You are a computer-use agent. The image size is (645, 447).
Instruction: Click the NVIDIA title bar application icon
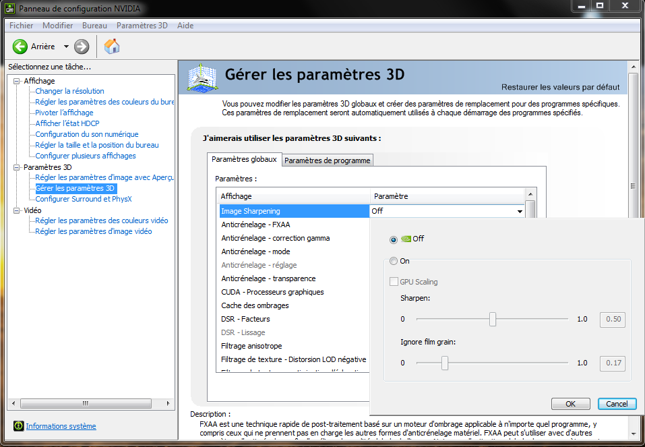click(9, 8)
